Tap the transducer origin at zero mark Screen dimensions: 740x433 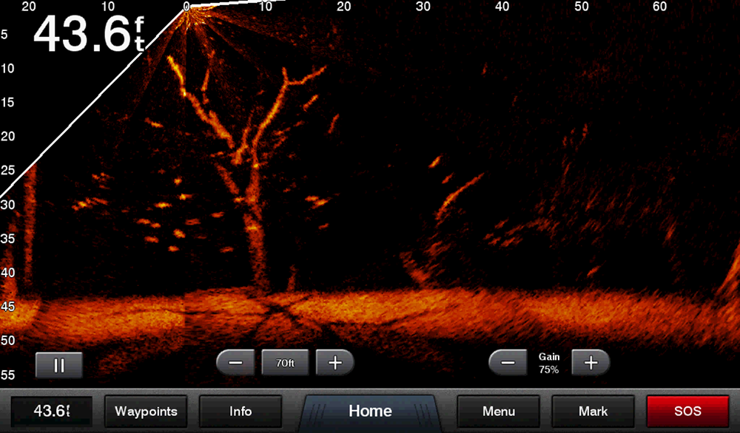(187, 7)
